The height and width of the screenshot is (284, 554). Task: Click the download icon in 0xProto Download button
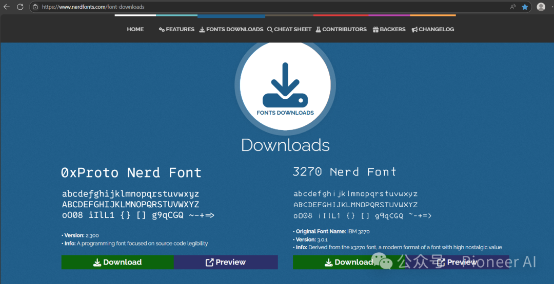click(97, 263)
